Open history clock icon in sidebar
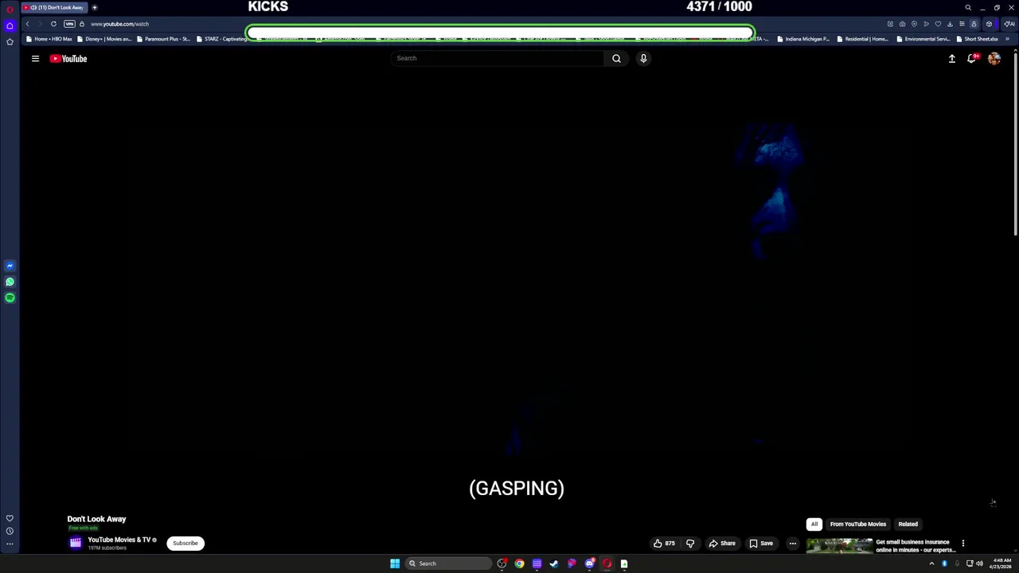This screenshot has width=1019, height=573. point(10,531)
